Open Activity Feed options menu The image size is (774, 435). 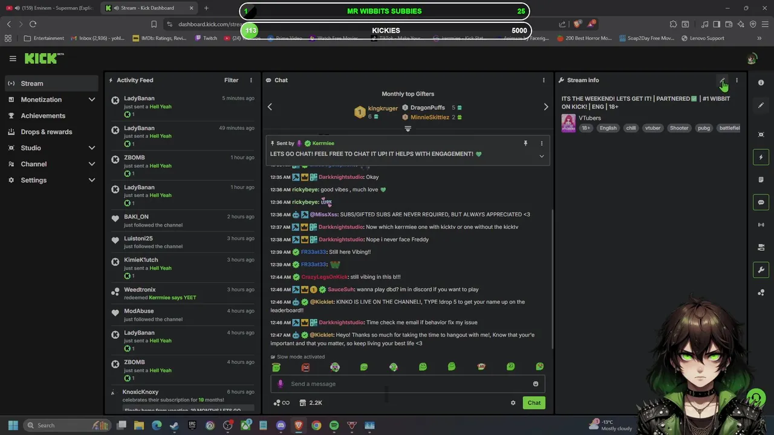click(251, 80)
